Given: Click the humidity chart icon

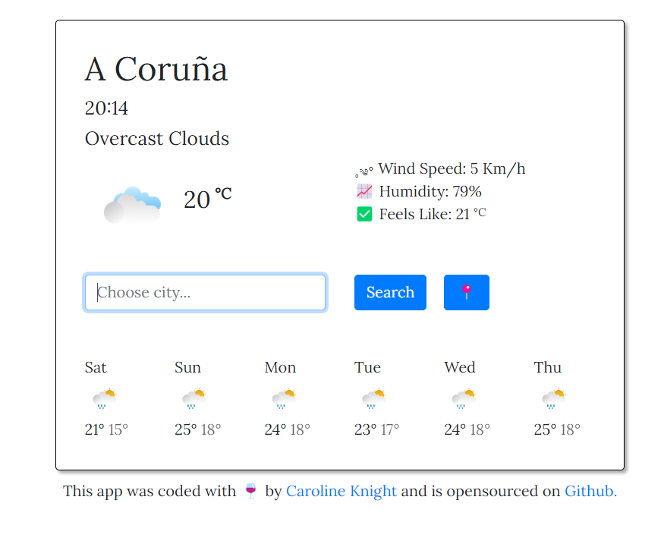Looking at the screenshot, I should [364, 190].
